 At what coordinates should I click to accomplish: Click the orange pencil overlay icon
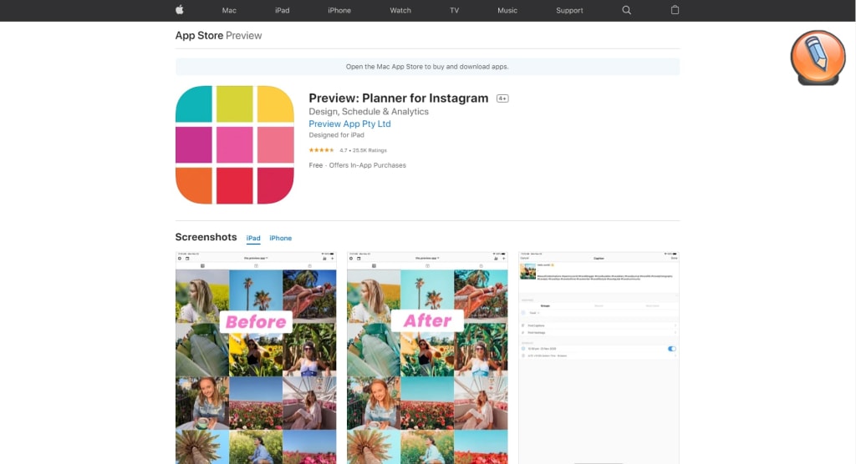818,58
